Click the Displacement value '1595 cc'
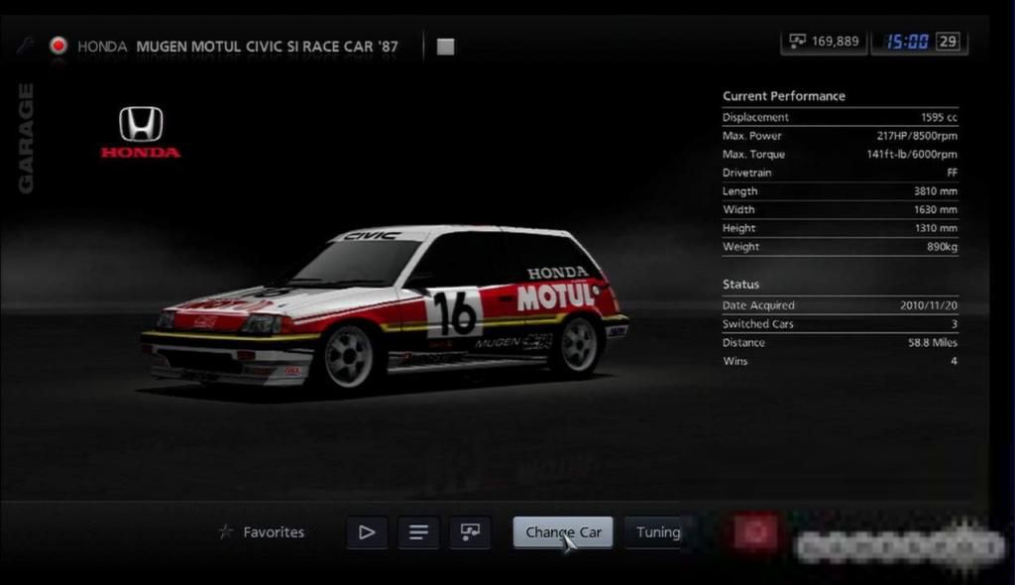This screenshot has width=1015, height=585. click(x=939, y=117)
